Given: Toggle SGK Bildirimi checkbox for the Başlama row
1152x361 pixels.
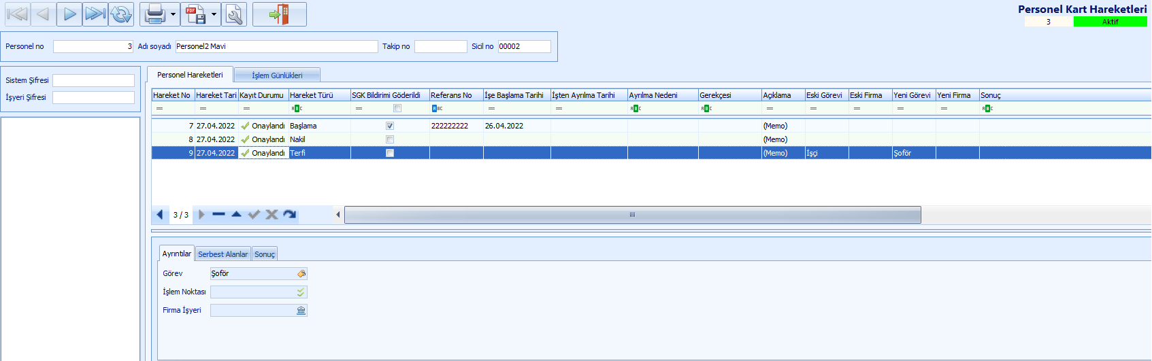Looking at the screenshot, I should 390,126.
